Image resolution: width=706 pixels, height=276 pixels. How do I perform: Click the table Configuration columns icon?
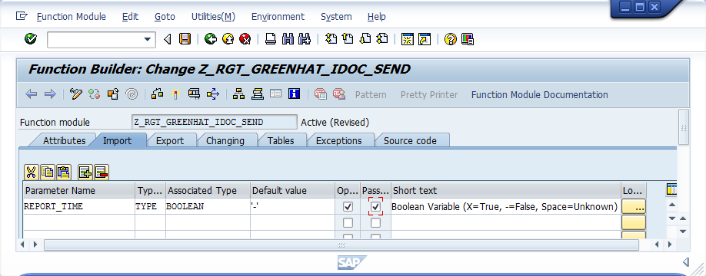click(x=671, y=190)
